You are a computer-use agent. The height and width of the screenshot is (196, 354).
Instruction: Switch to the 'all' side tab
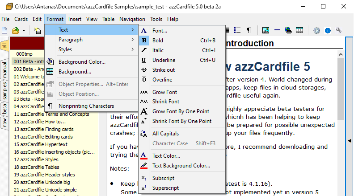point(4,46)
